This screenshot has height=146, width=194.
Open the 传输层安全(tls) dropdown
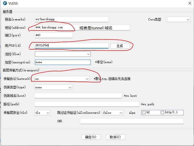(x=42, y=113)
